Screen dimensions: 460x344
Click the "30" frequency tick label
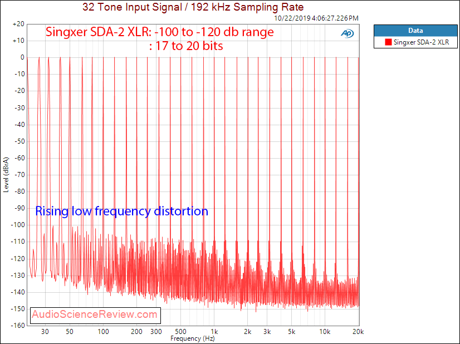tap(45, 332)
